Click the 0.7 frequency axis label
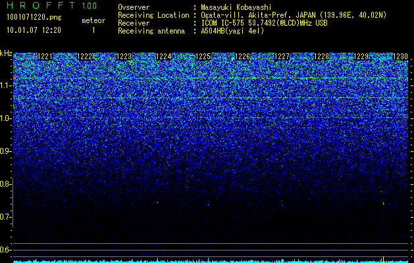This screenshot has height=263, width=414. (5, 217)
